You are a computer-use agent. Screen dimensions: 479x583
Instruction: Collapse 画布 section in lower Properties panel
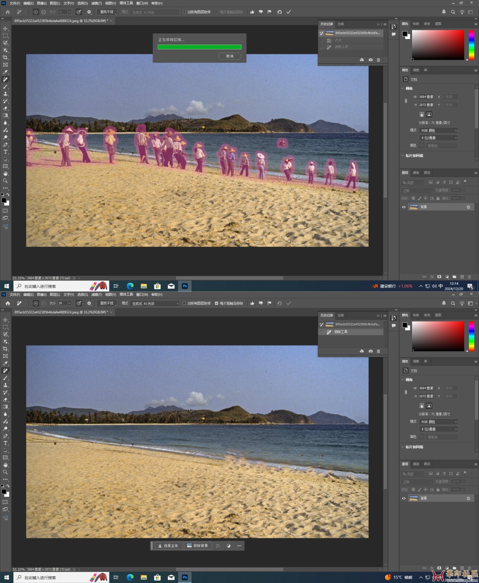pos(403,380)
